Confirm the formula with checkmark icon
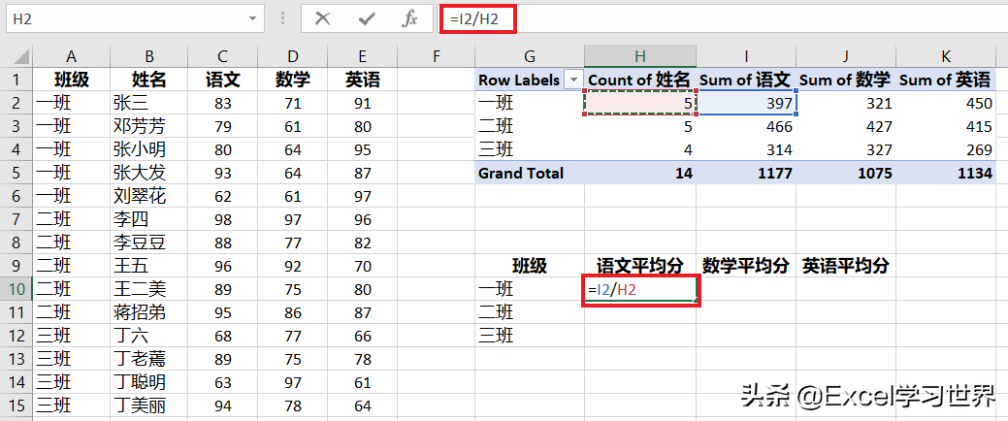Screen dimensions: 1008x421 367,18
